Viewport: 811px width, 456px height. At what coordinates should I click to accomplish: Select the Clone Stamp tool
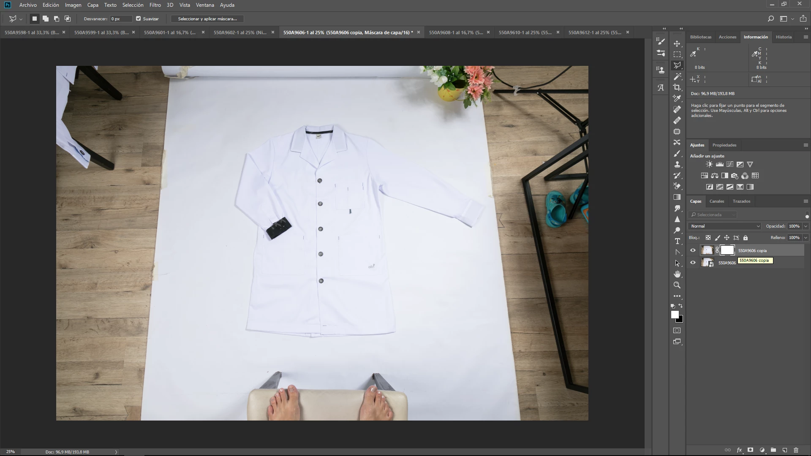click(x=677, y=164)
